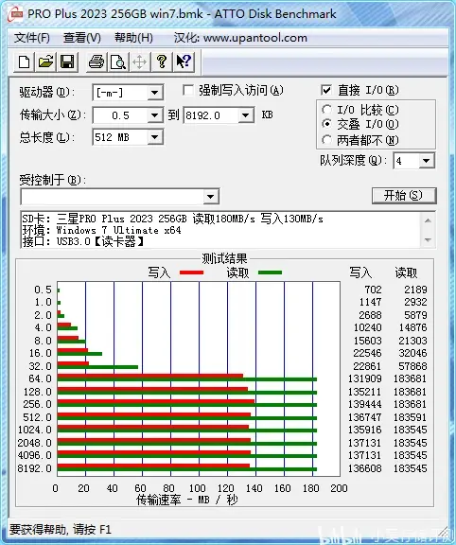The height and width of the screenshot is (545, 456).
Task: Click the ATTO application icon in title bar
Action: [15, 14]
